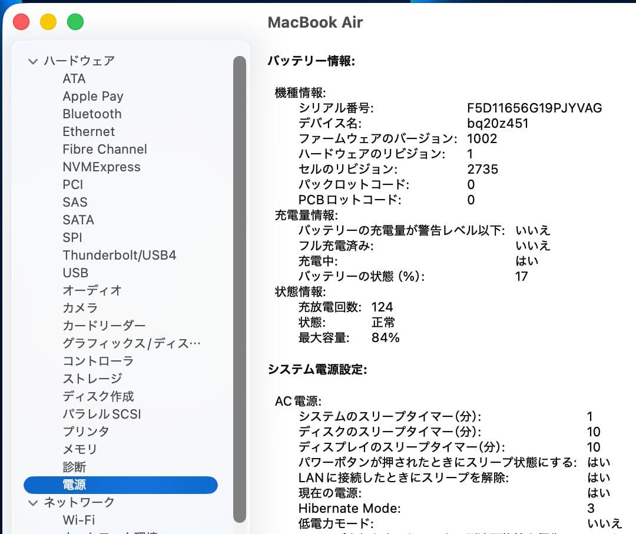Click 状態 value 正常

[383, 323]
